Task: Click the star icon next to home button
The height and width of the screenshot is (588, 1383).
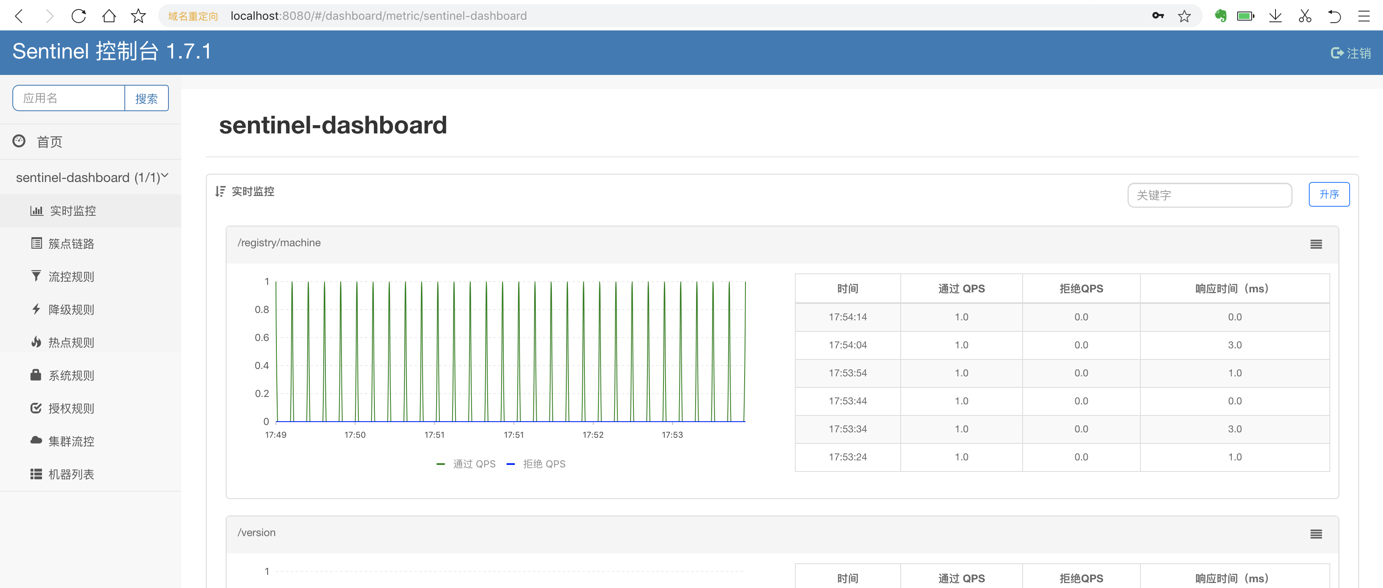Action: click(x=138, y=16)
